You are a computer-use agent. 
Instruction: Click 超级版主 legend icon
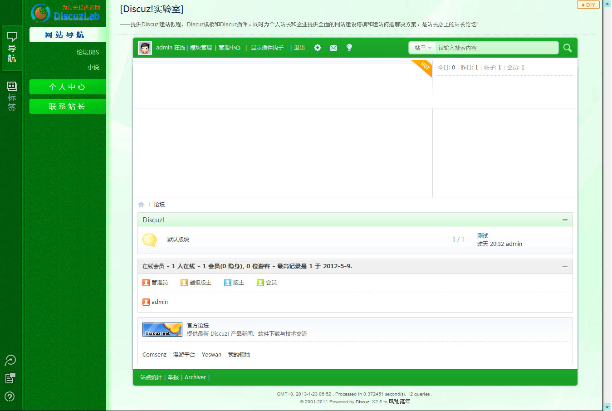click(184, 283)
